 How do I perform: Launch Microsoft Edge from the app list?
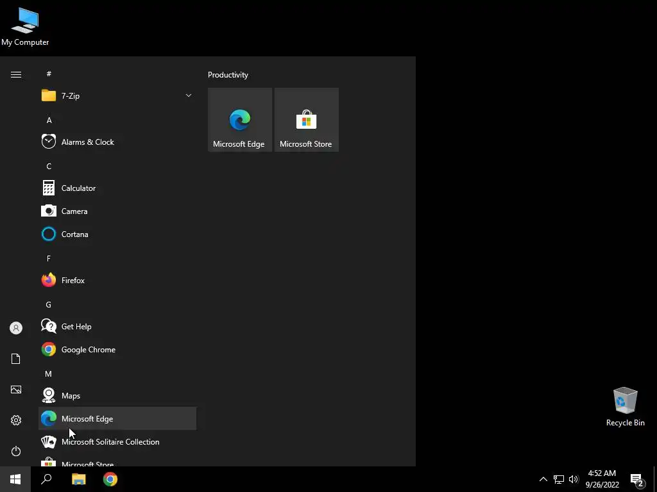[117, 418]
